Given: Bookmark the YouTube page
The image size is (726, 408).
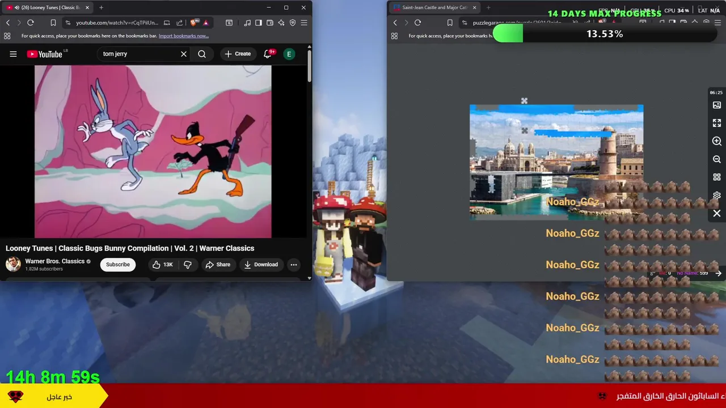Looking at the screenshot, I should pyautogui.click(x=53, y=23).
